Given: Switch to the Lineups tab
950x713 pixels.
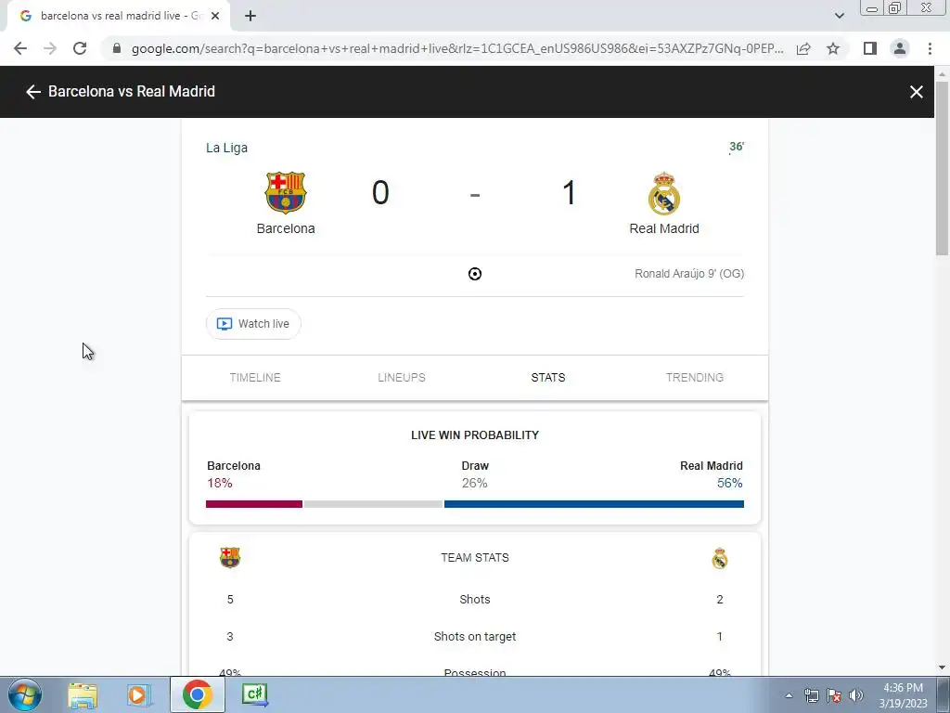Looking at the screenshot, I should (x=402, y=377).
